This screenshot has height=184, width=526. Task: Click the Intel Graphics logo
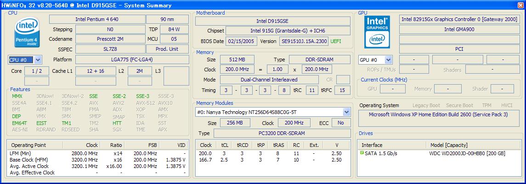pyautogui.click(x=377, y=32)
